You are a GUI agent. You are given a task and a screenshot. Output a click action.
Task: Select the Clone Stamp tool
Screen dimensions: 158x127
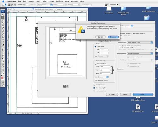pyautogui.click(x=3, y=37)
